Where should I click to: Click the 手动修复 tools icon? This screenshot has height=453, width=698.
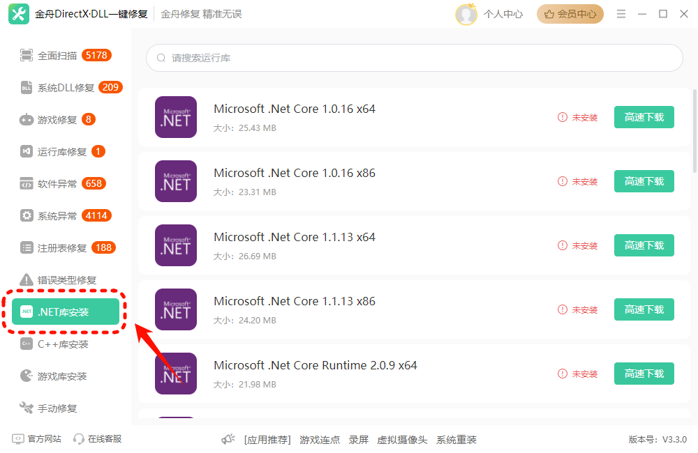click(x=27, y=408)
